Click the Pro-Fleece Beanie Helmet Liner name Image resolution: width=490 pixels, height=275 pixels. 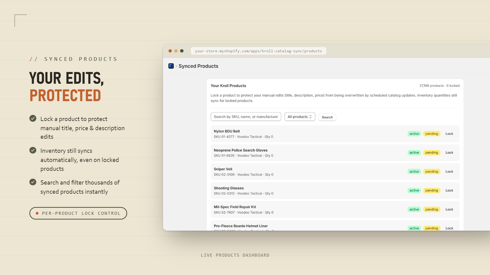coord(241,226)
